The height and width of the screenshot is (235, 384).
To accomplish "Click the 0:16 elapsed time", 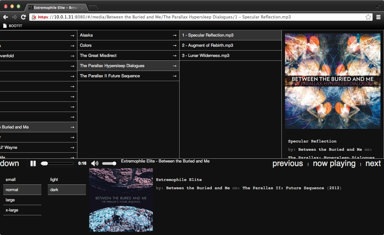I will tap(82, 163).
